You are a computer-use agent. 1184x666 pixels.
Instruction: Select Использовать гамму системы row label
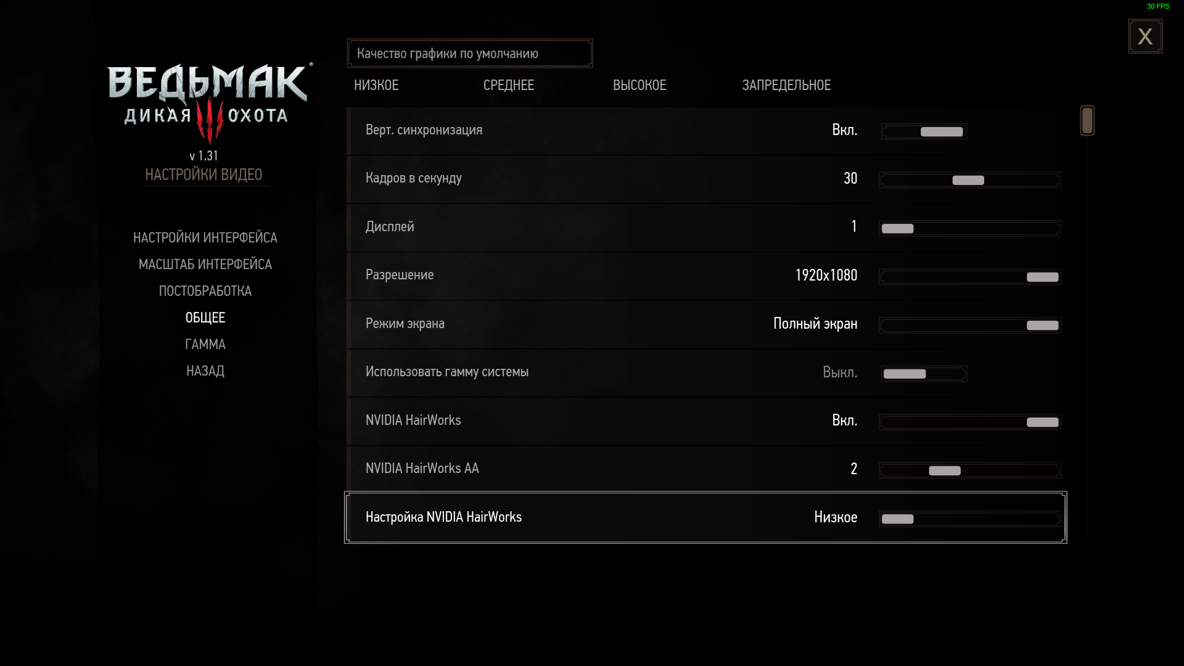[x=447, y=372]
